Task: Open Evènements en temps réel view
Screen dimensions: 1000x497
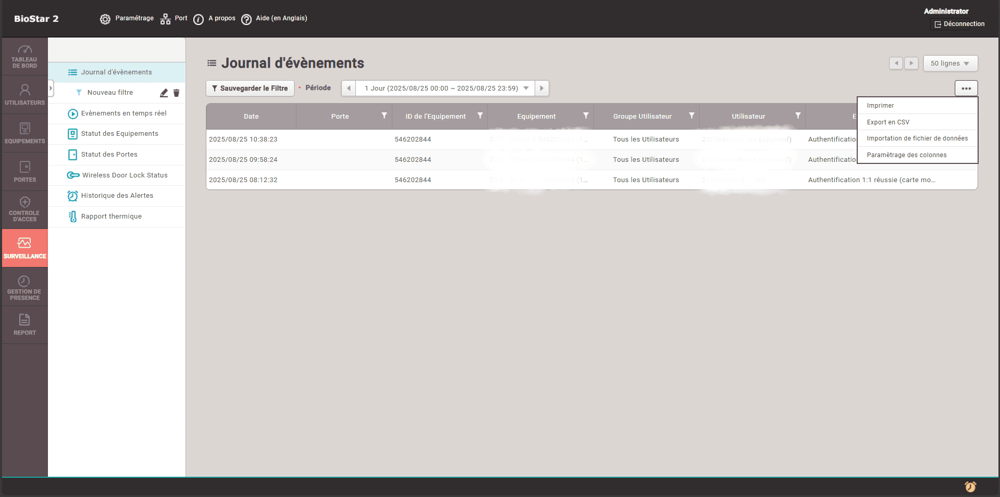Action: [124, 113]
